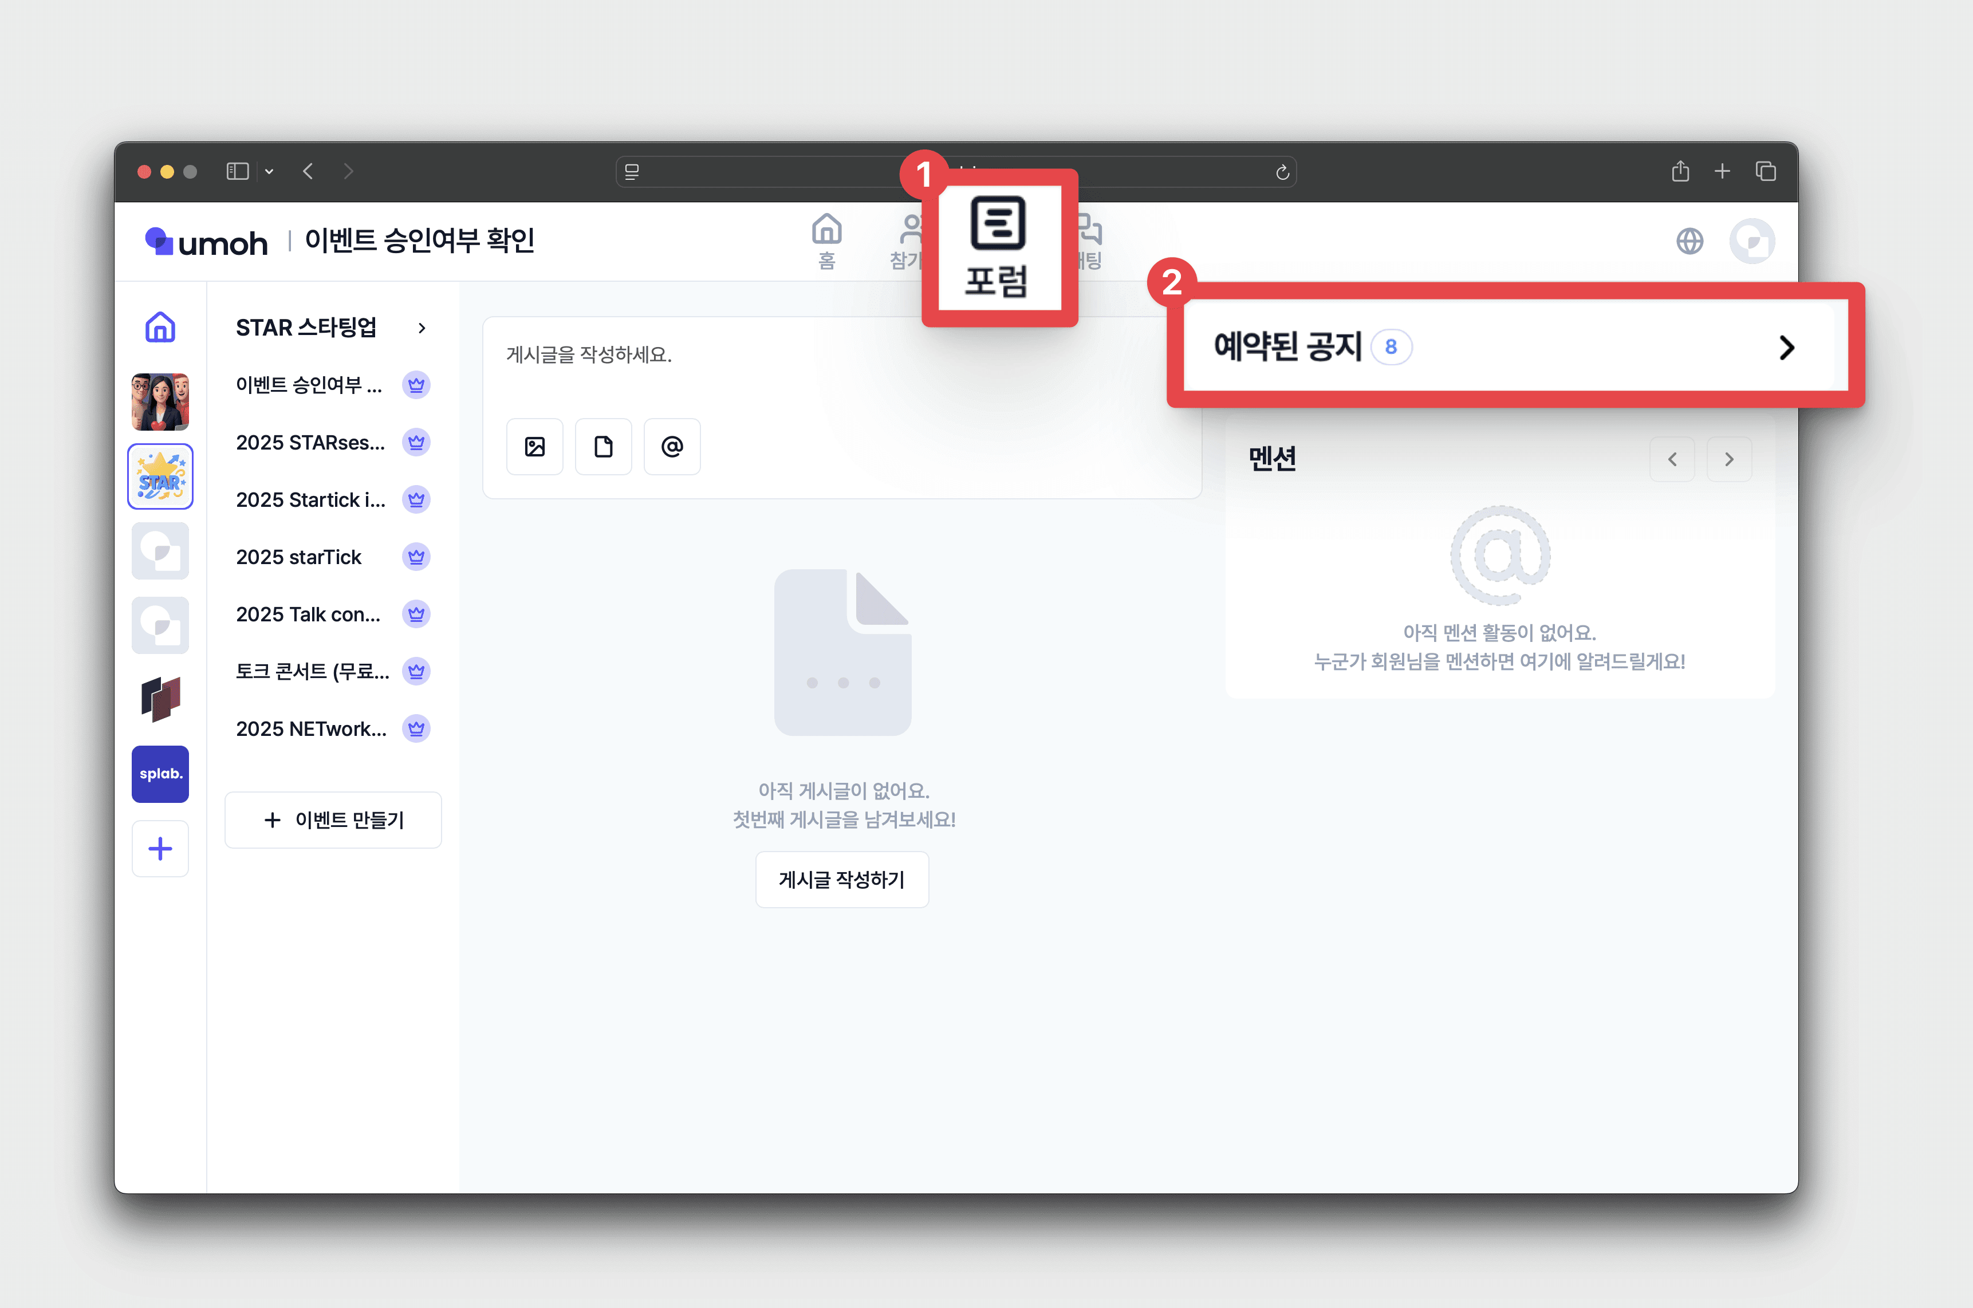Go to next page in 멘션 panel
Image resolution: width=1973 pixels, height=1308 pixels.
(x=1728, y=460)
